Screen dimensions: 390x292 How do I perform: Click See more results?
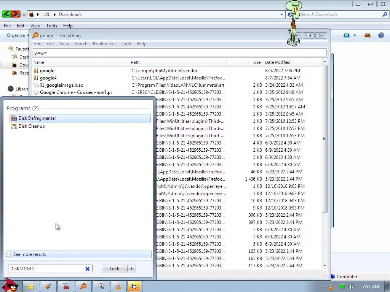click(78, 254)
